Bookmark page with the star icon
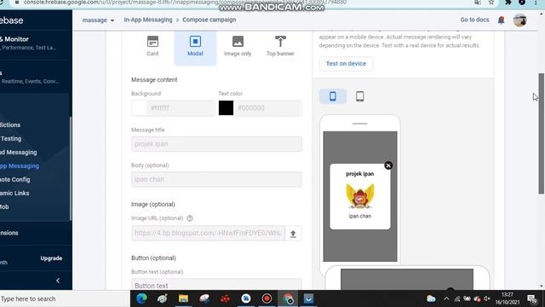The width and height of the screenshot is (545, 307). coord(491,3)
